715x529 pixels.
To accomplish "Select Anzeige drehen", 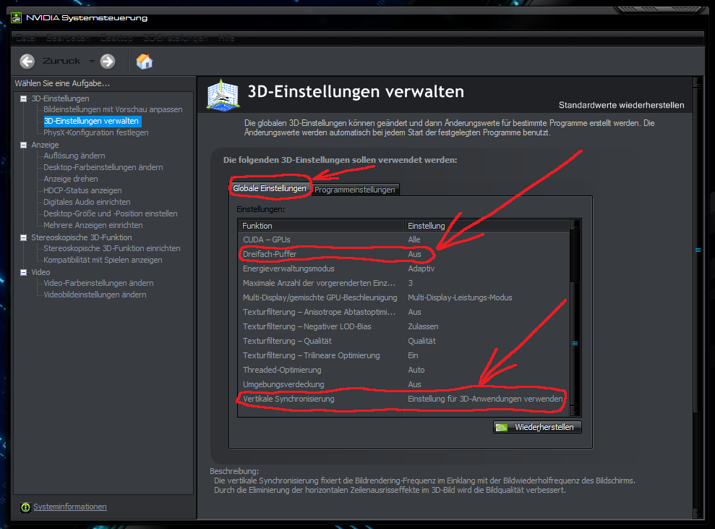I will click(70, 179).
